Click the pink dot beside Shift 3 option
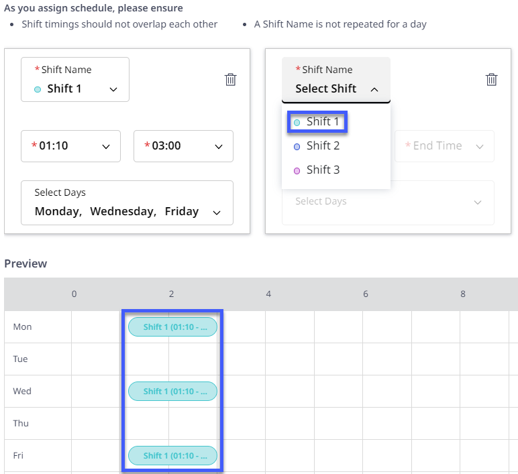The width and height of the screenshot is (518, 474). pyautogui.click(x=297, y=171)
